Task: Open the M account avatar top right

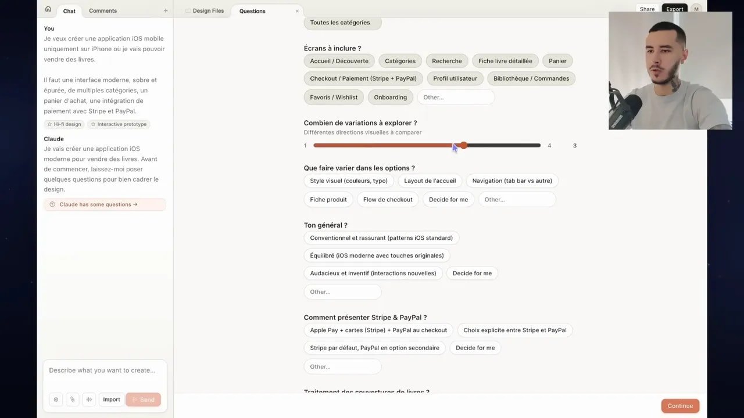Action: pos(696,9)
